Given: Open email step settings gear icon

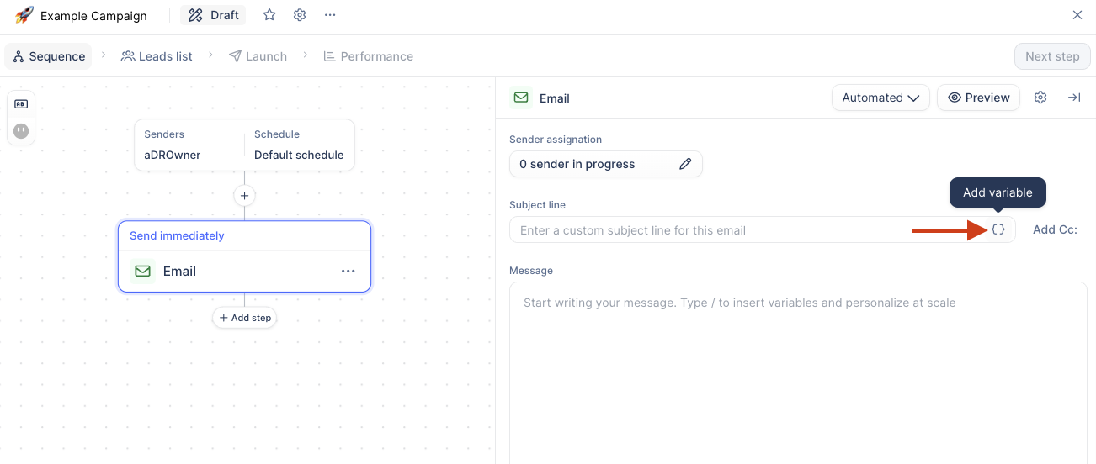Looking at the screenshot, I should click(1040, 98).
